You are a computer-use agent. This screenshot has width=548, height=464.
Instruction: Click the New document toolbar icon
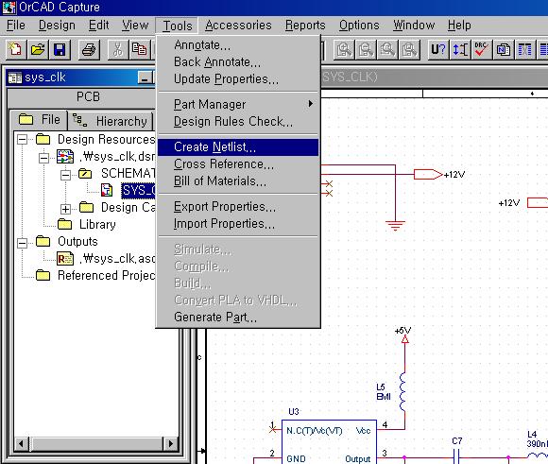point(15,49)
